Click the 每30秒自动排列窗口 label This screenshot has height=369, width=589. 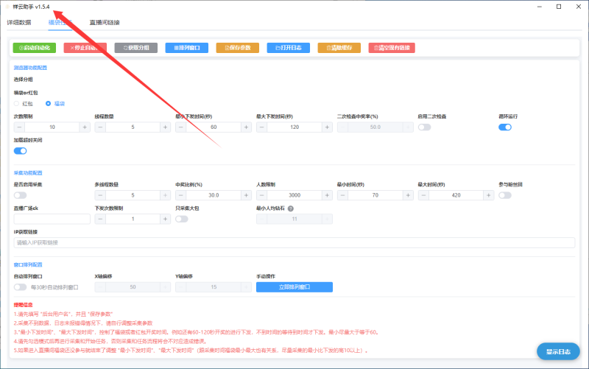(x=54, y=287)
